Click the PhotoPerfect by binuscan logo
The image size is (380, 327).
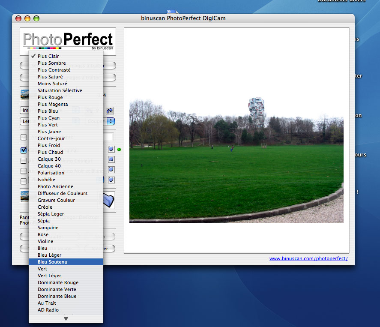pos(68,41)
